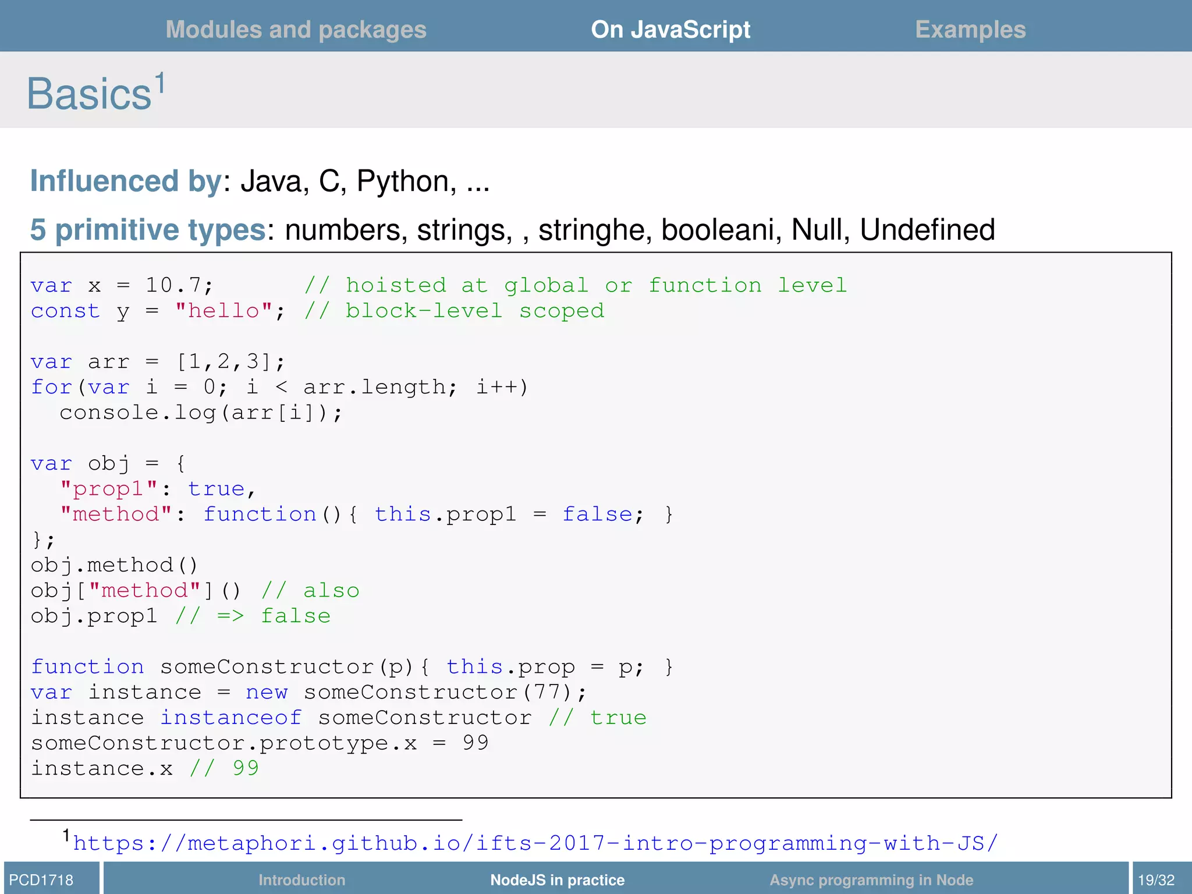
Task: Click the 'instanceof someConstructor // true' line
Action: pos(339,718)
